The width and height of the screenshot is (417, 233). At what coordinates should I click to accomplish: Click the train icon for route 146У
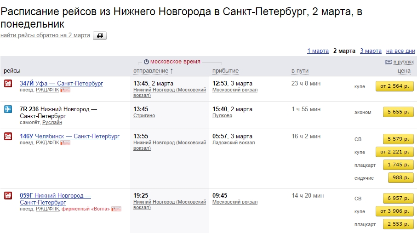(x=8, y=136)
